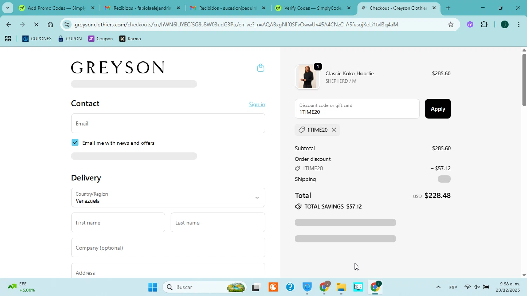Open the blue shield taskbar app
The width and height of the screenshot is (527, 296).
point(307,287)
